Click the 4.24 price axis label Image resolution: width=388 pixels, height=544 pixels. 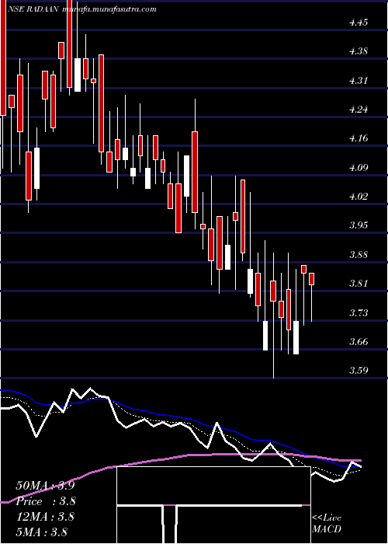tap(359, 110)
